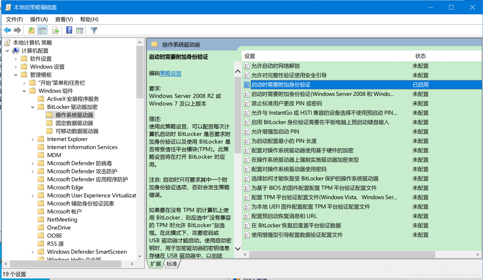Open the 策略设置 edit link
The height and width of the screenshot is (280, 483).
tap(171, 73)
